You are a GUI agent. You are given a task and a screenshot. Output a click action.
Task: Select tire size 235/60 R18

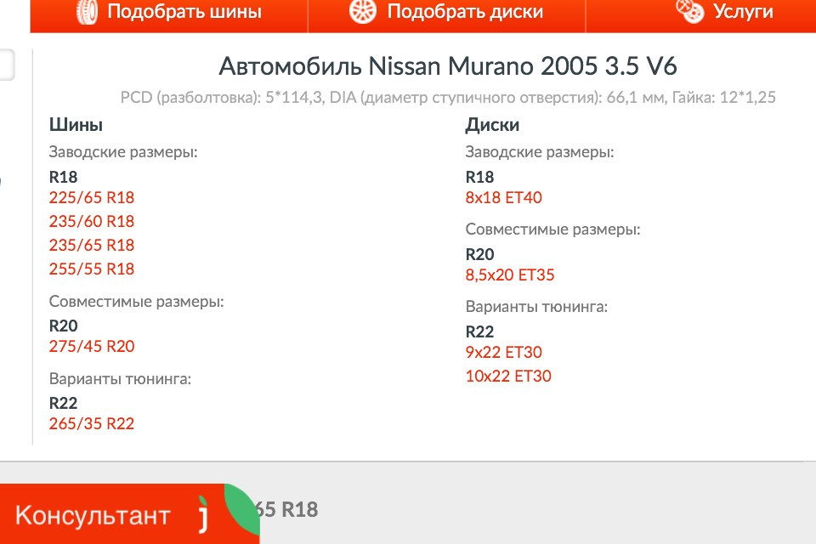92,222
